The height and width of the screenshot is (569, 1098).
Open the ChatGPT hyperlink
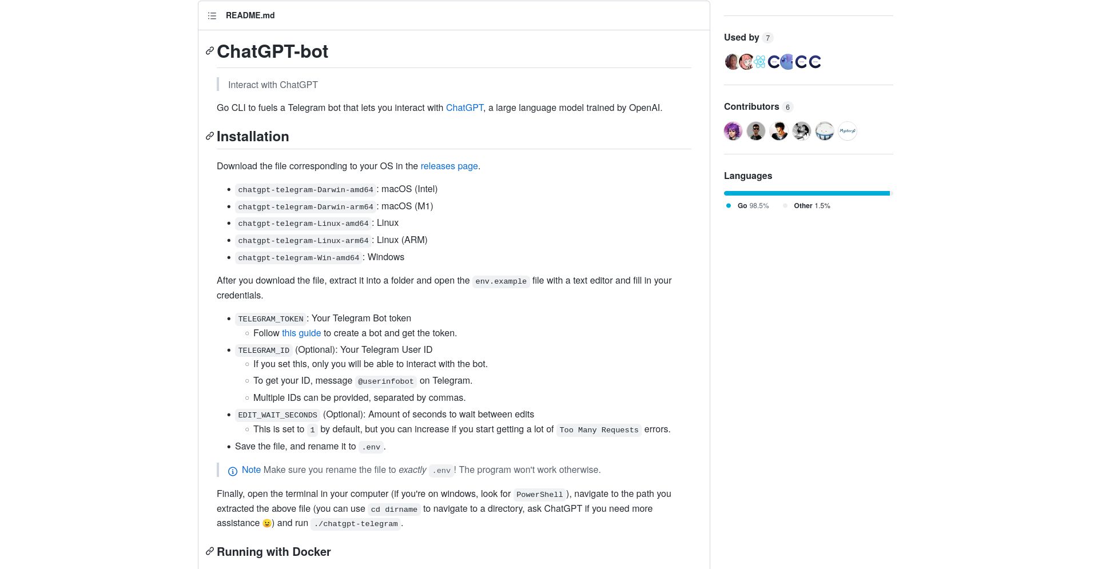pyautogui.click(x=464, y=108)
